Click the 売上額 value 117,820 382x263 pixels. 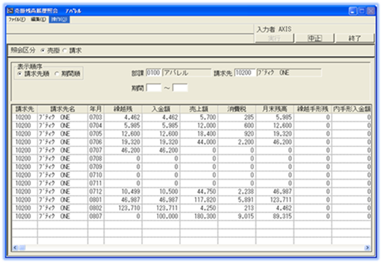(x=199, y=200)
